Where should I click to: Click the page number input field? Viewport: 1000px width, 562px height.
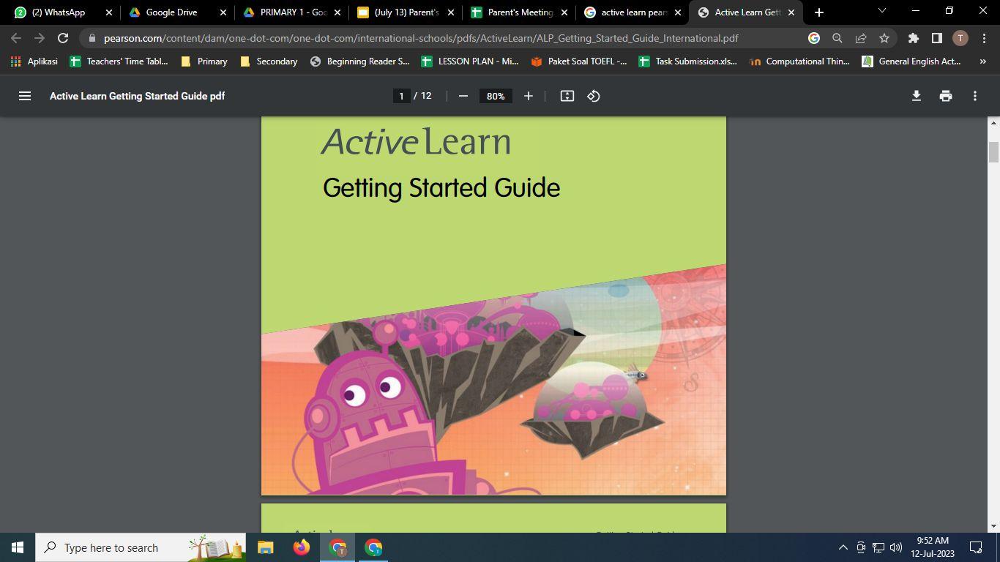[x=401, y=95]
